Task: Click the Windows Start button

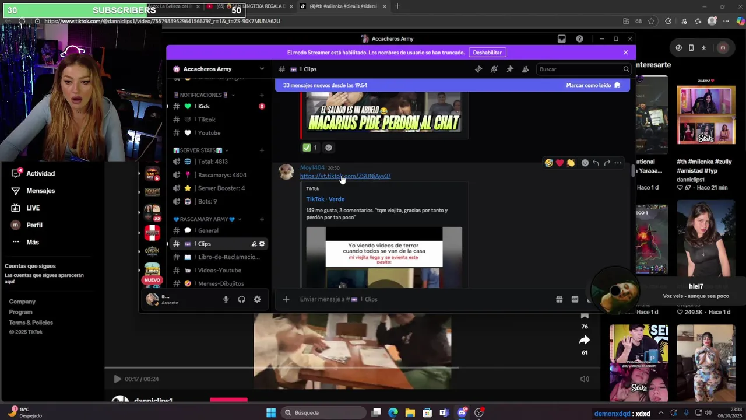Action: (x=271, y=412)
